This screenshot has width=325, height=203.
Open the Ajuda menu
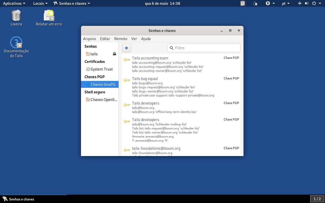click(146, 39)
